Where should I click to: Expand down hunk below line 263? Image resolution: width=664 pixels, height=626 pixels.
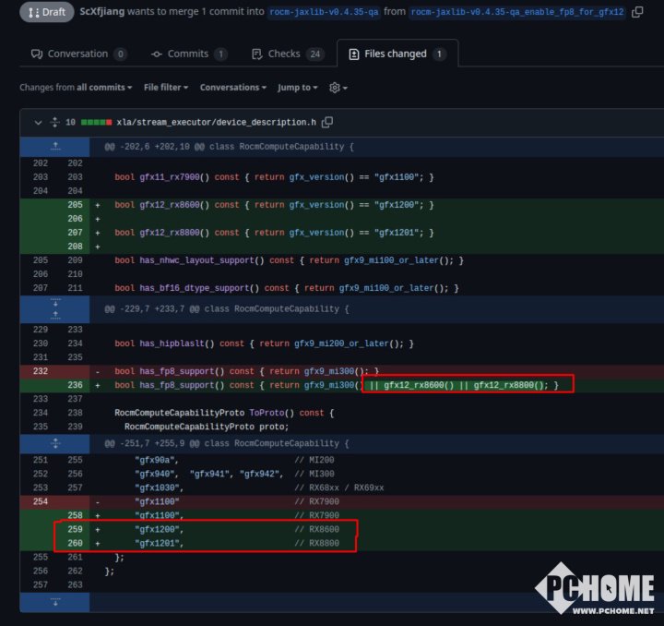click(55, 602)
